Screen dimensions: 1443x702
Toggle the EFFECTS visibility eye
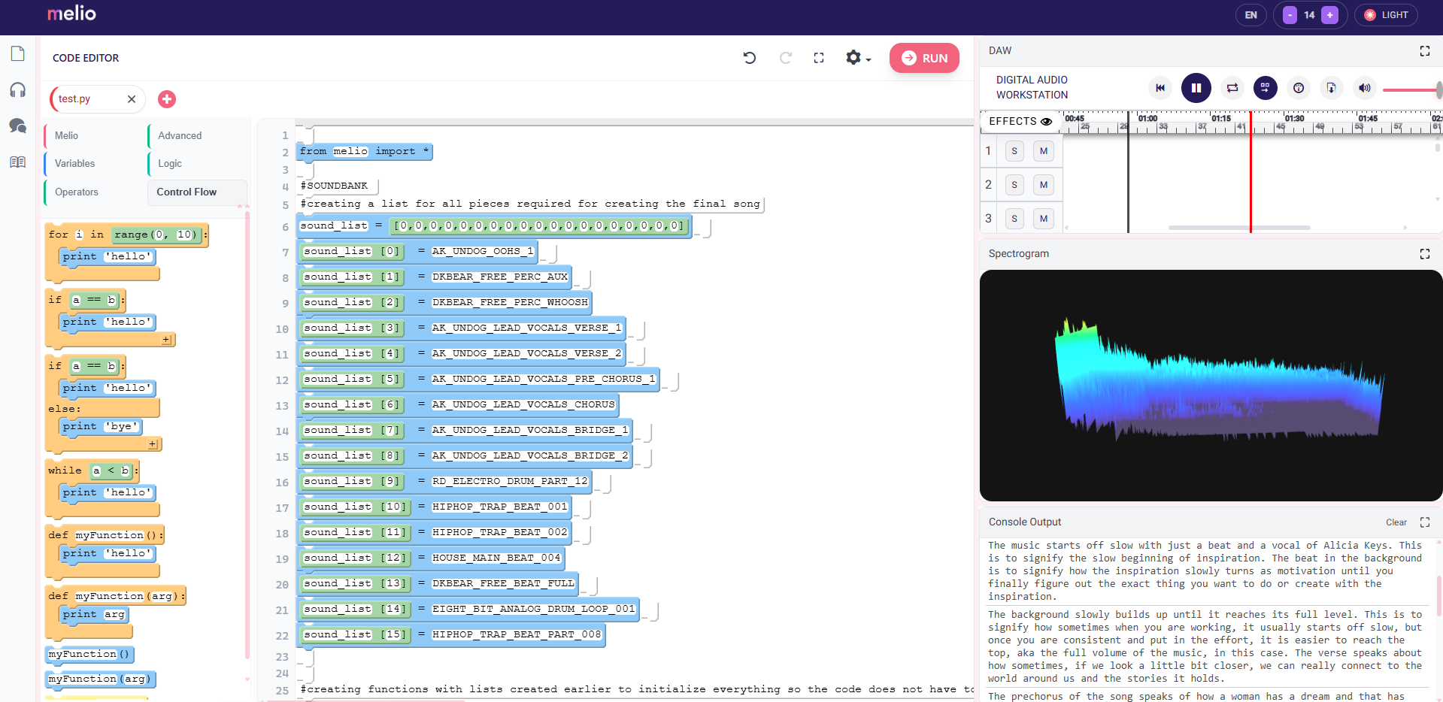coord(1046,122)
